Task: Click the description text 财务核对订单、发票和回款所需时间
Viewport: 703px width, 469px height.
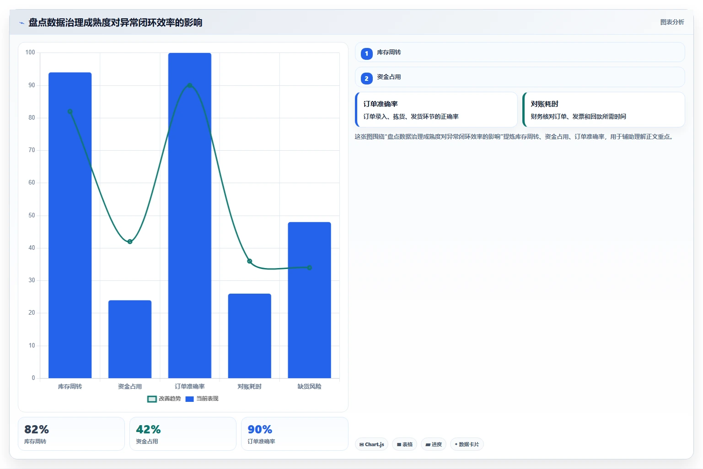Action: (x=578, y=116)
